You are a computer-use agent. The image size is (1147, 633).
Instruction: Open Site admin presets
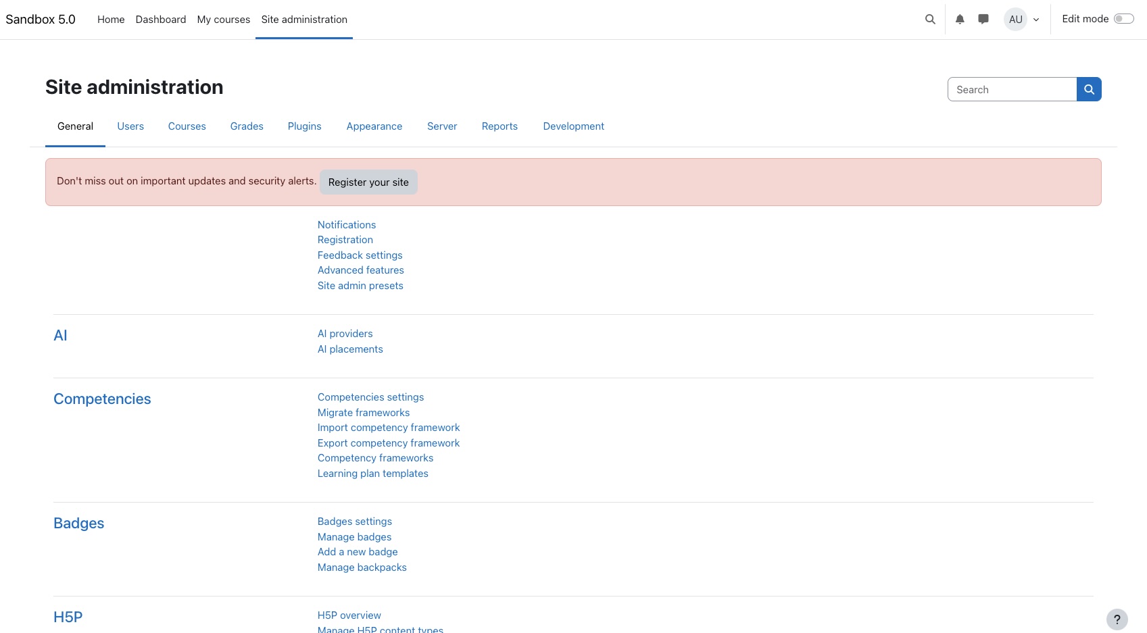click(x=360, y=285)
